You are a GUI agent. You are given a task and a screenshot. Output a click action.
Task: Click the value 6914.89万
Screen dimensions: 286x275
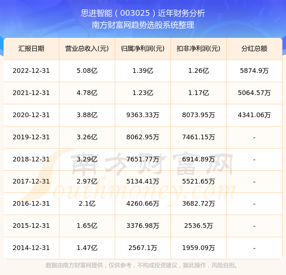tap(198, 159)
